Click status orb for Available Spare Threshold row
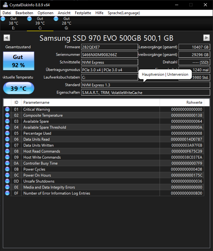The width and height of the screenshot is (213, 251). point(7,127)
